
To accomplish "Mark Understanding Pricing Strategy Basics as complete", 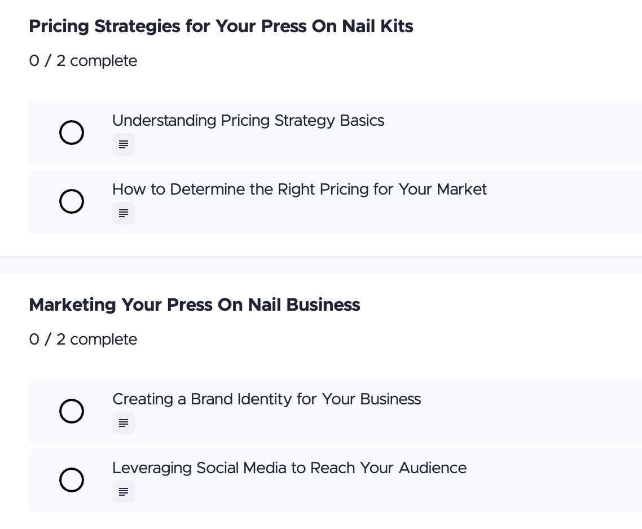I will (x=72, y=133).
